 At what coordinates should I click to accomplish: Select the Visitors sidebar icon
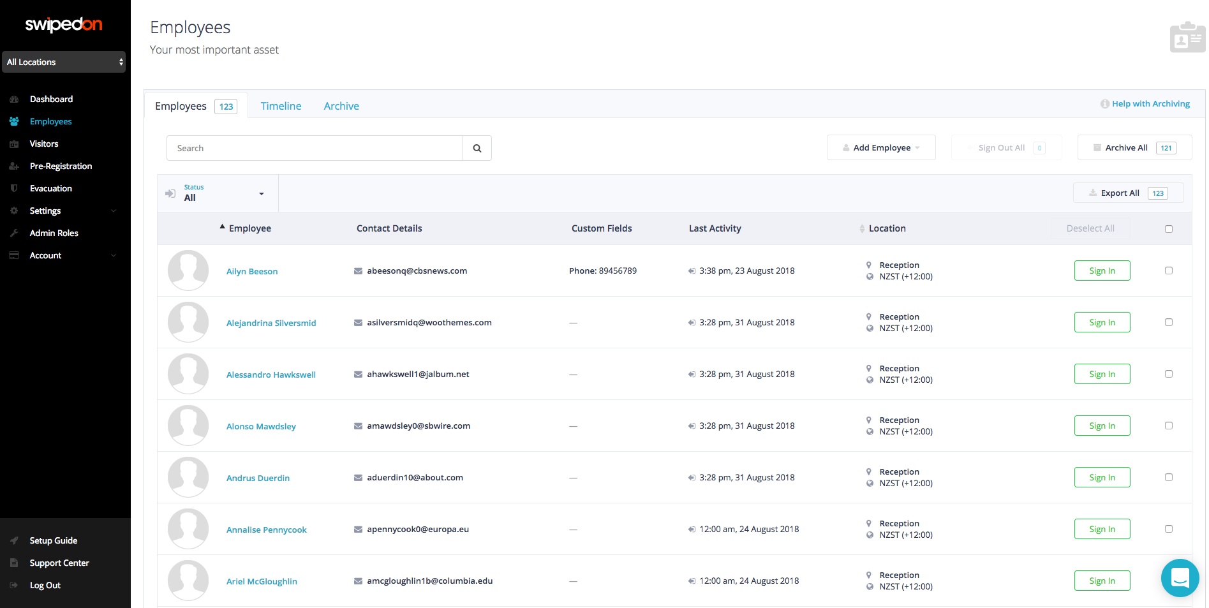[x=14, y=144]
